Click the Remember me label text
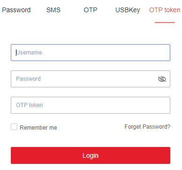Screen dimensions: 182x170 point(38,128)
